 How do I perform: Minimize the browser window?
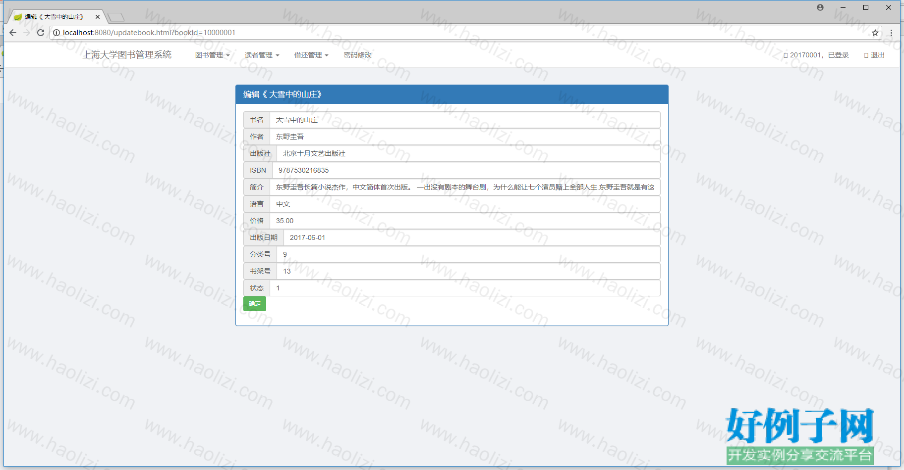tap(843, 7)
